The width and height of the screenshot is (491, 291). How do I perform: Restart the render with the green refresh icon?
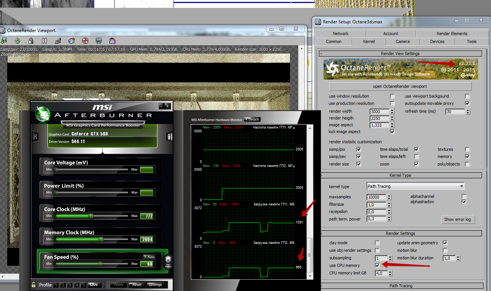click(x=17, y=41)
